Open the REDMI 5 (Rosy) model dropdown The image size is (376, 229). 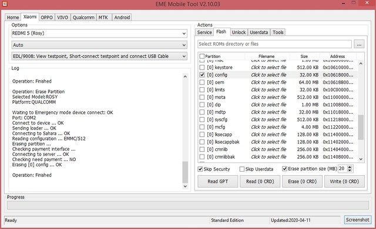click(99, 33)
